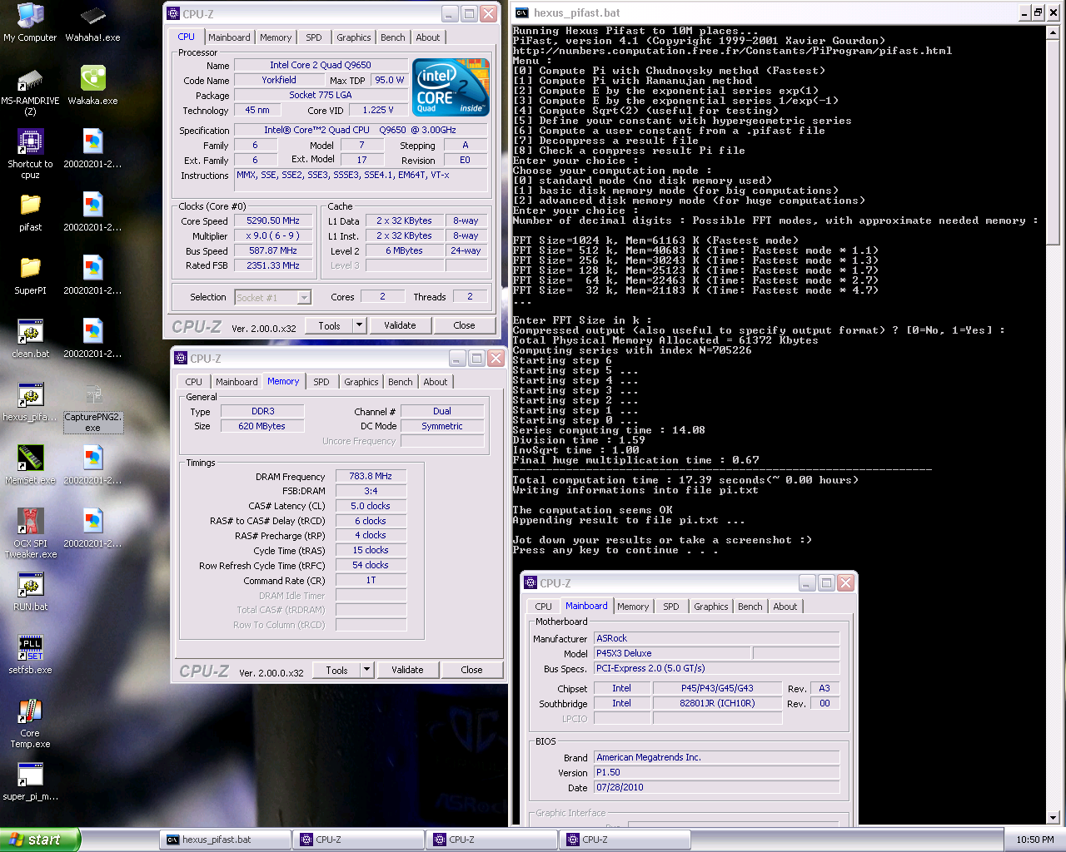Expand Tools dropdown arrow in the top CPU-Z window
The image size is (1066, 852).
[x=360, y=325]
